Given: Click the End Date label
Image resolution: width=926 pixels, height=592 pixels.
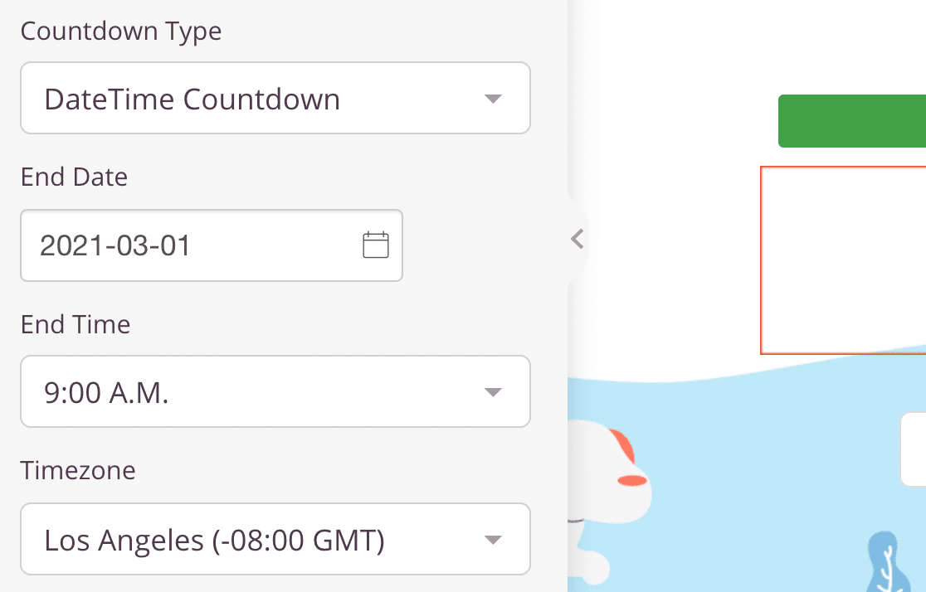Looking at the screenshot, I should (75, 177).
